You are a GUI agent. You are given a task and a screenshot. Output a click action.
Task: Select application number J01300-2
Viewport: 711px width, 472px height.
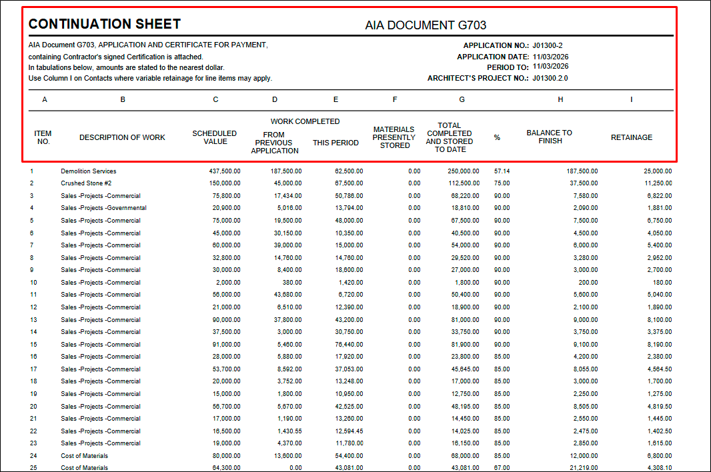(x=547, y=45)
